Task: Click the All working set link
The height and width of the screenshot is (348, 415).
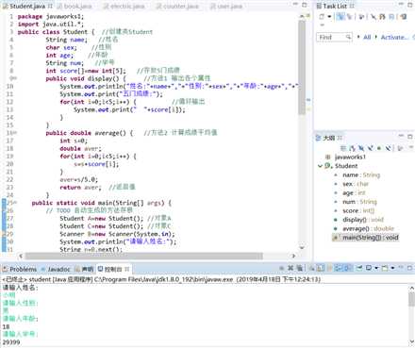Action: point(367,37)
